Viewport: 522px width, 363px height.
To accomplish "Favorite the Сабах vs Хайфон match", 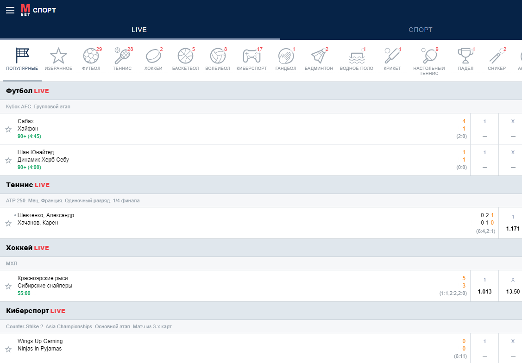I will [x=8, y=129].
